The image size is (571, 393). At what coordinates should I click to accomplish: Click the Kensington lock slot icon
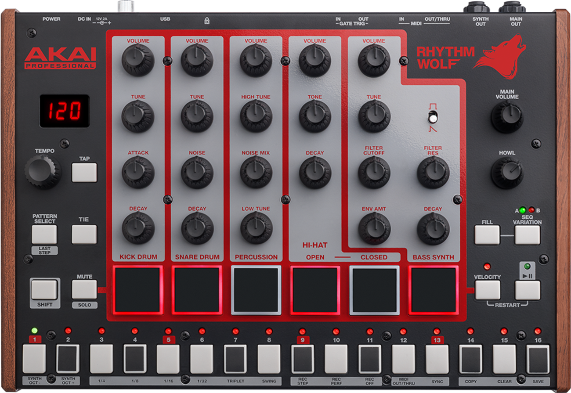pos(207,20)
